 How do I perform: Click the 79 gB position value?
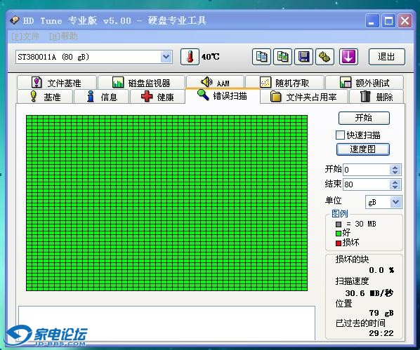click(381, 313)
